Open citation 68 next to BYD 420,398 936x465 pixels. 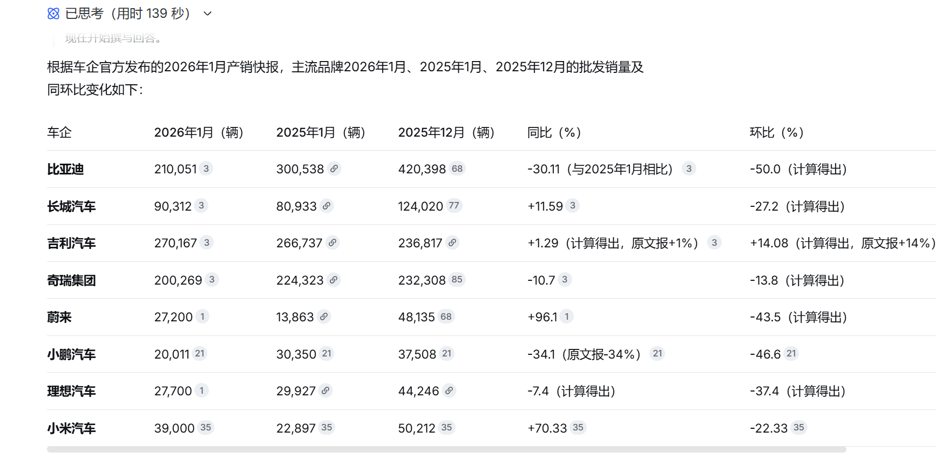point(457,169)
